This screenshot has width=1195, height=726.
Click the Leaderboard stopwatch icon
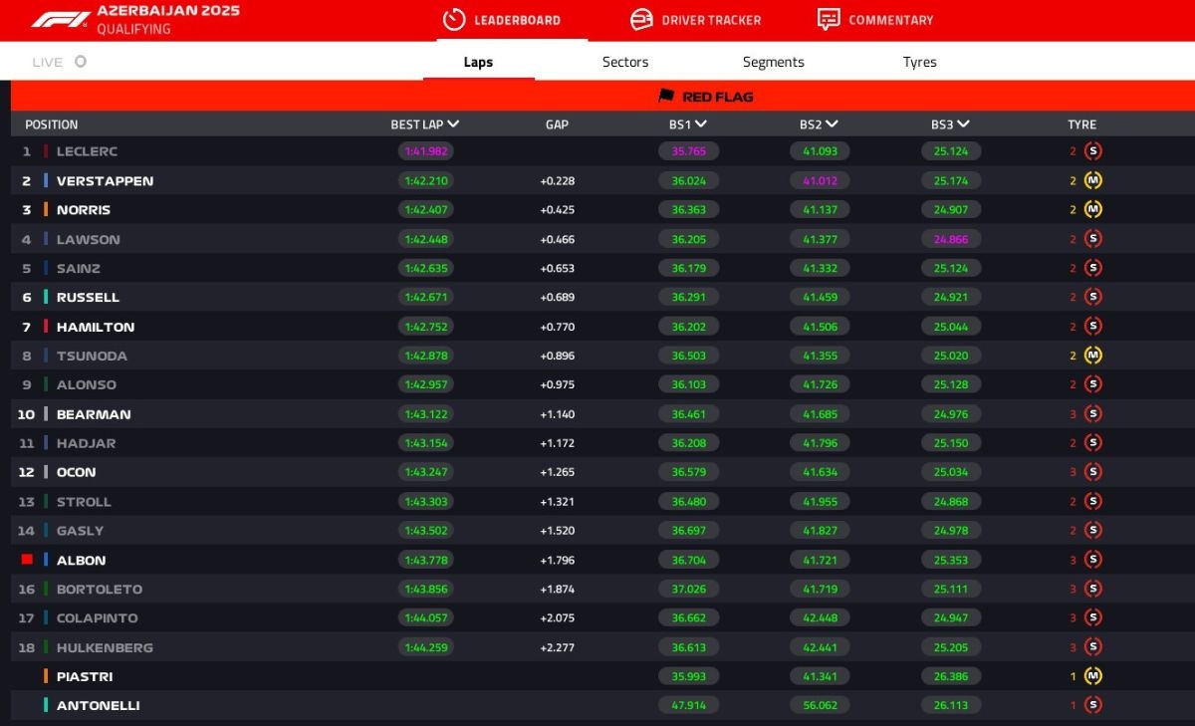(x=454, y=20)
